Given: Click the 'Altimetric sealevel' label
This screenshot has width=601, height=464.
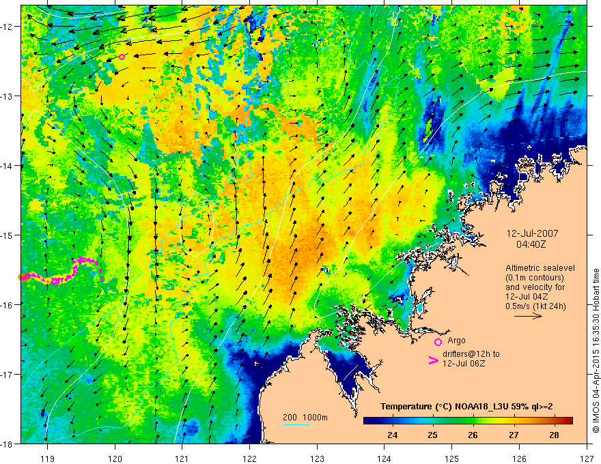Looking at the screenshot, I should click(x=540, y=268).
